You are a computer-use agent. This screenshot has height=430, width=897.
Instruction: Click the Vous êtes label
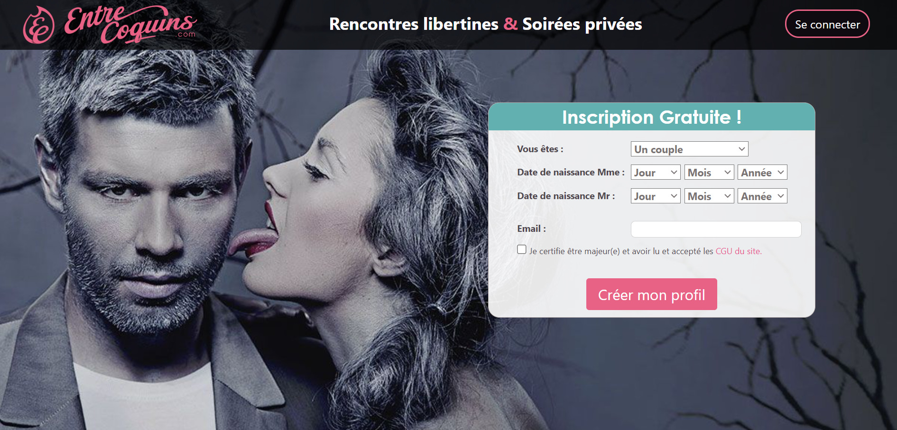[x=540, y=149]
